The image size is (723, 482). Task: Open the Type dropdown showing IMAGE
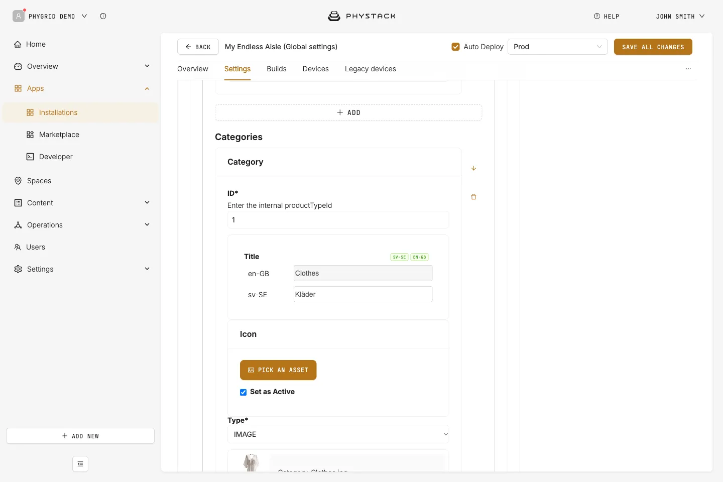[338, 434]
